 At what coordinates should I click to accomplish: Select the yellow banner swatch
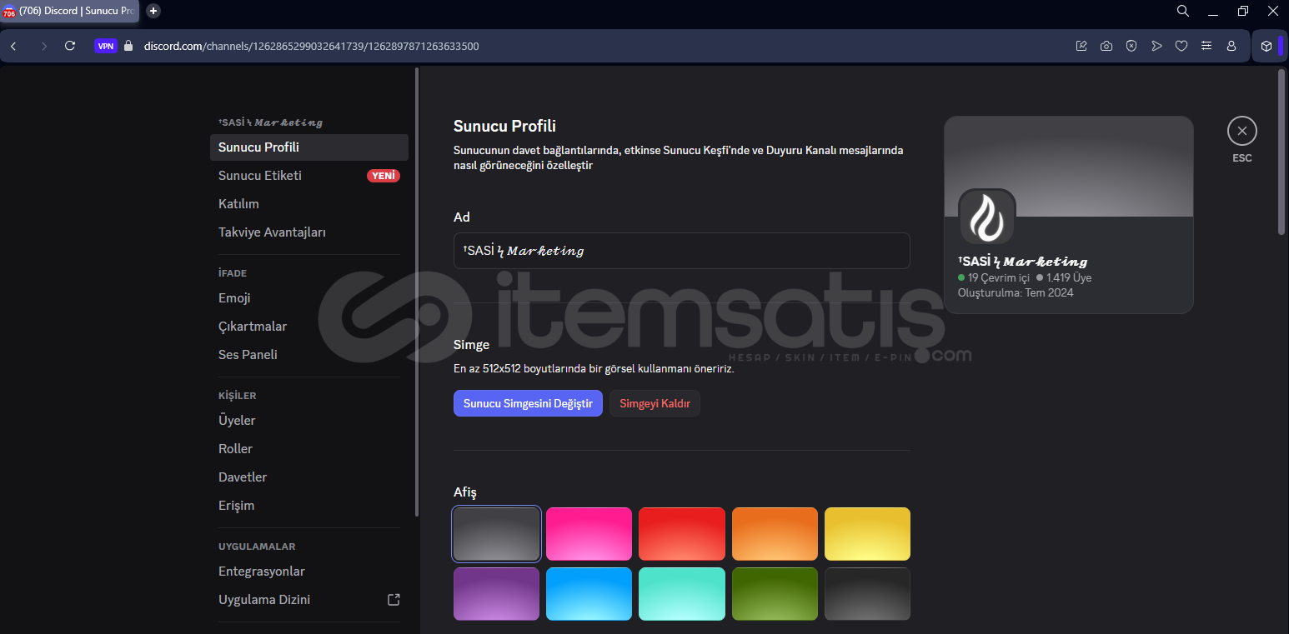[x=867, y=534]
